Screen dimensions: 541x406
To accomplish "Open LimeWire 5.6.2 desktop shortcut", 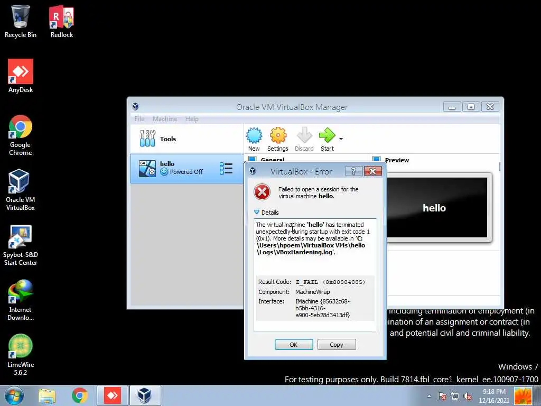I will click(21, 355).
